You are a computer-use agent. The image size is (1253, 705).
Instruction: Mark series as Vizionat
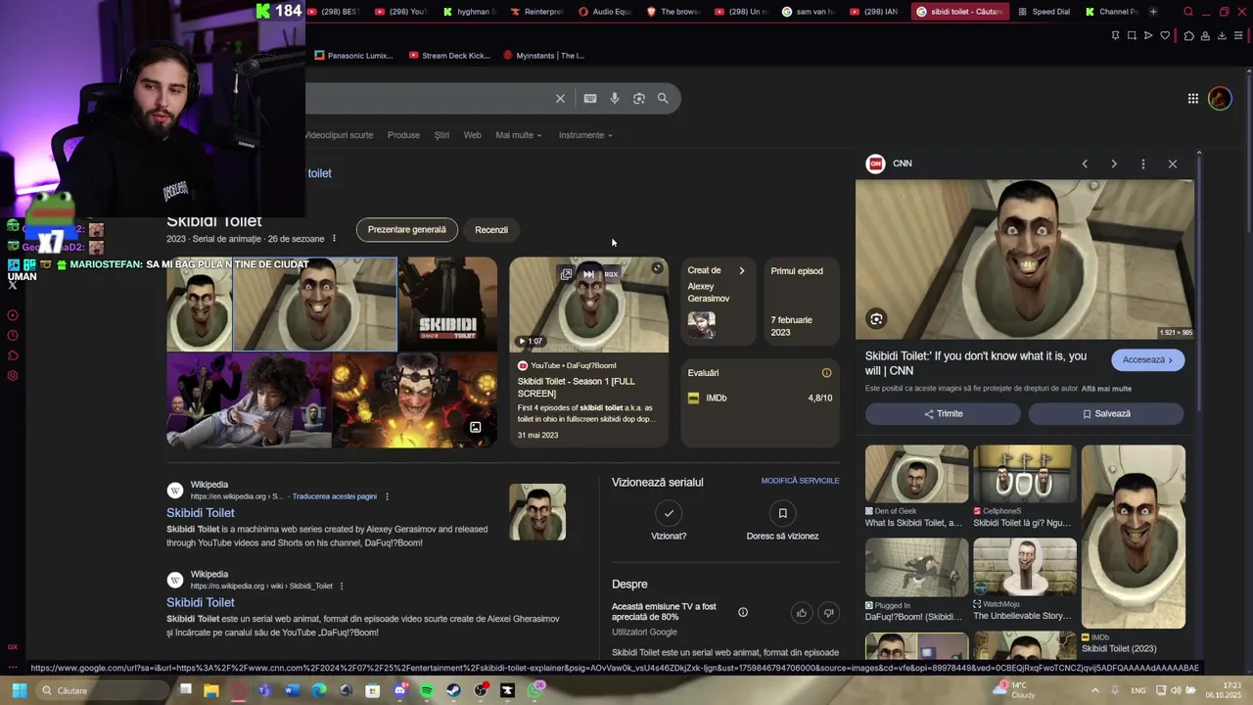click(669, 513)
